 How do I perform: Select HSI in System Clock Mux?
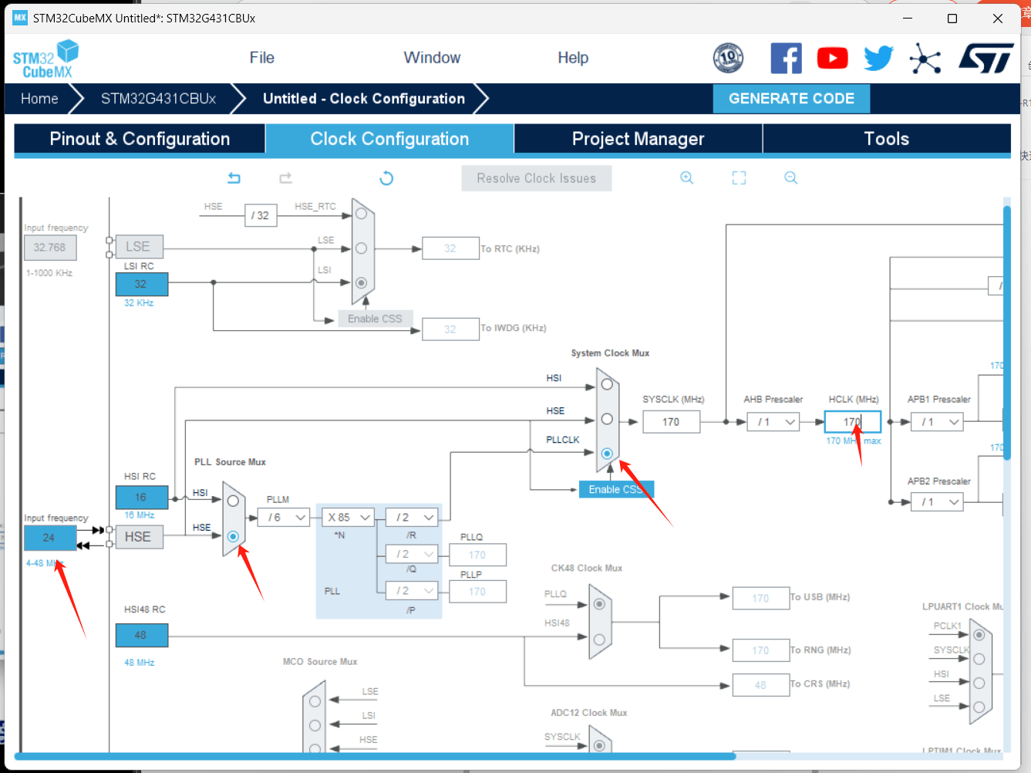[607, 384]
